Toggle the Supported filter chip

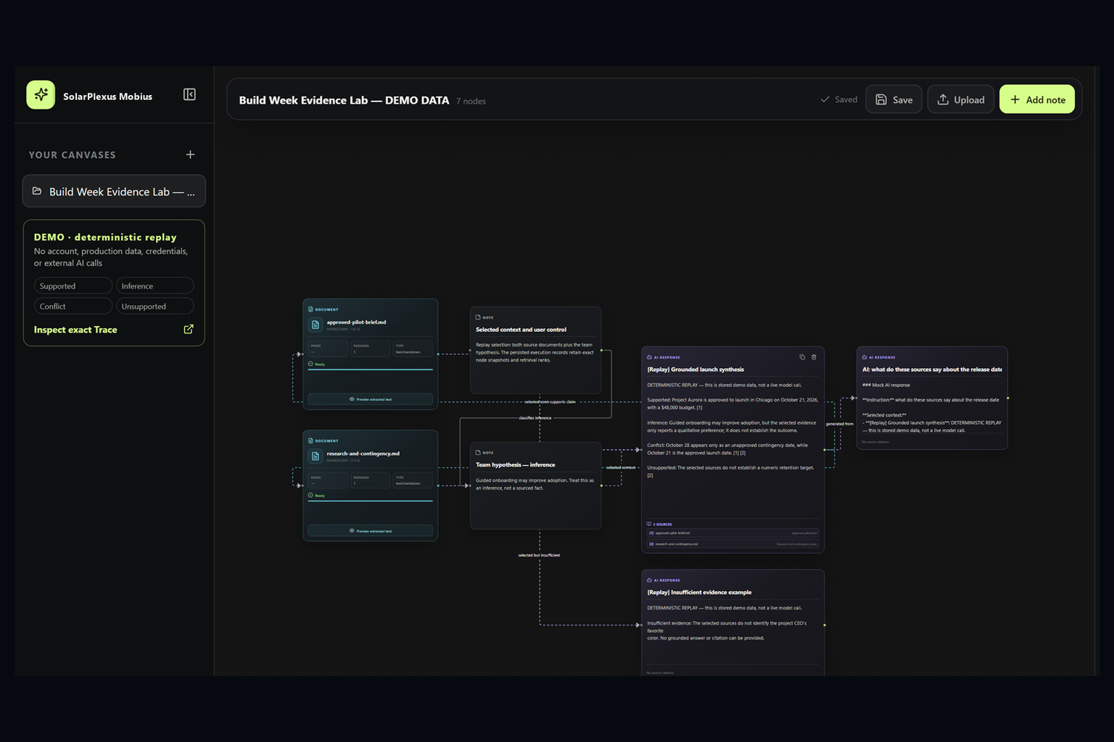[x=73, y=285]
